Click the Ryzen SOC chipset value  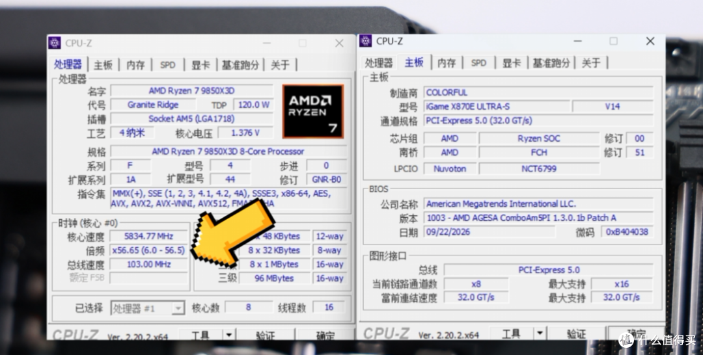coord(539,138)
